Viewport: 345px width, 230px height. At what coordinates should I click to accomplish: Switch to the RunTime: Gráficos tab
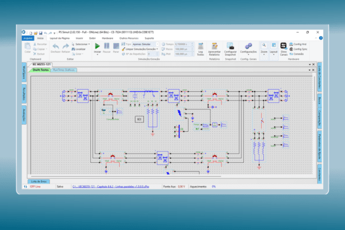click(x=64, y=70)
